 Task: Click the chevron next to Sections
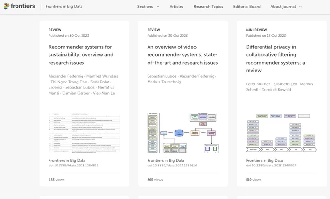coord(158,7)
